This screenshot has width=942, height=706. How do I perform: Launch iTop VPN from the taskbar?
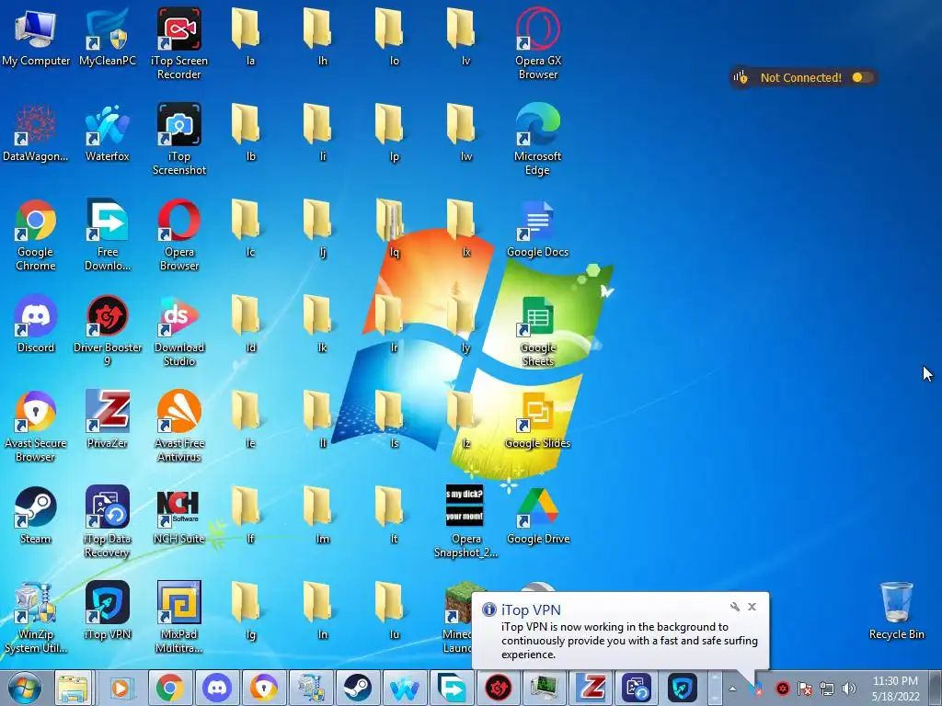[x=684, y=689]
